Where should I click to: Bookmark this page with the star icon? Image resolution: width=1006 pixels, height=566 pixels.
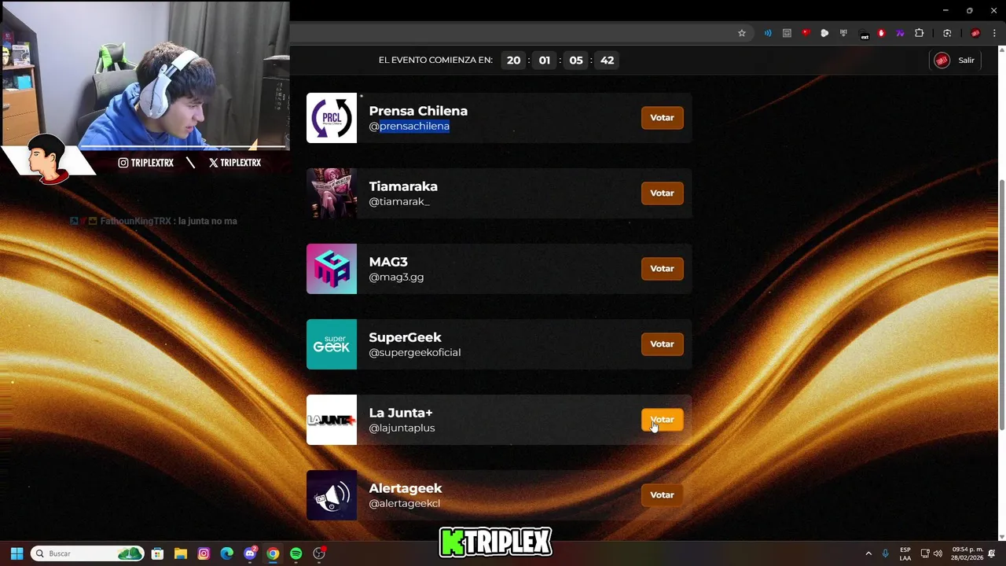click(741, 33)
